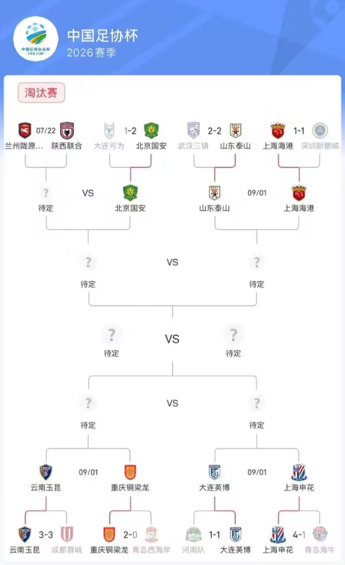
Task: Select the 山东泰山 crest in second round
Action: 214,193
